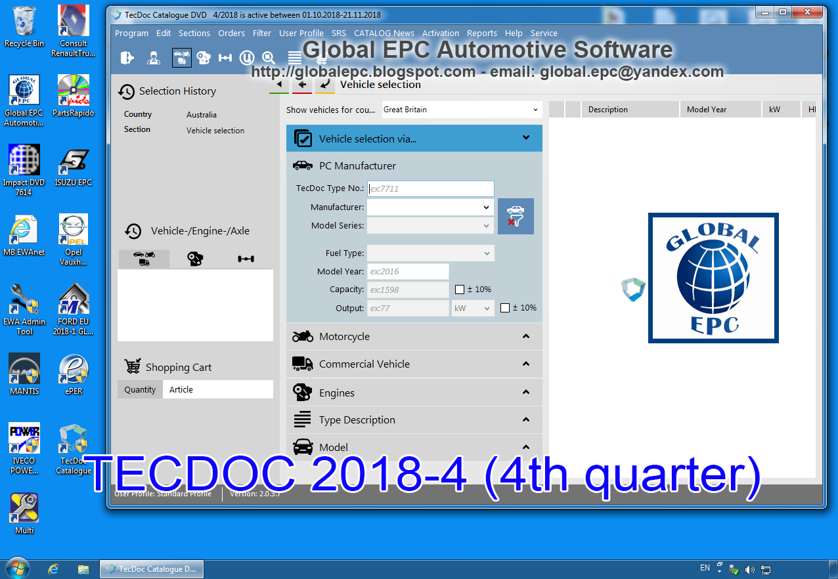
Task: Open engine search toolbar icon
Action: [x=204, y=58]
